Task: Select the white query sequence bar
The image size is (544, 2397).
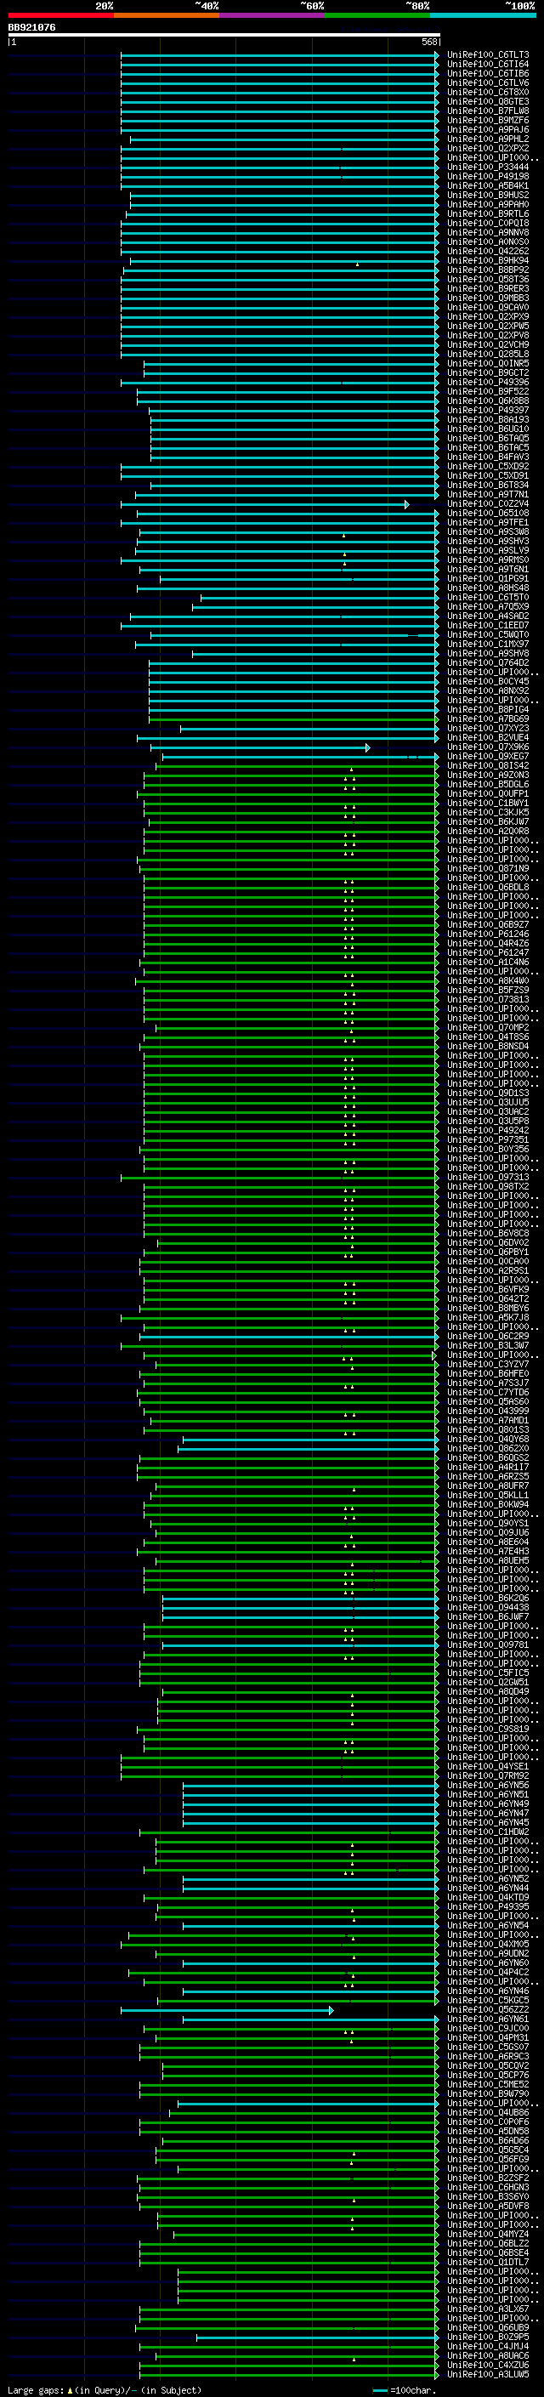Action: pyautogui.click(x=224, y=34)
